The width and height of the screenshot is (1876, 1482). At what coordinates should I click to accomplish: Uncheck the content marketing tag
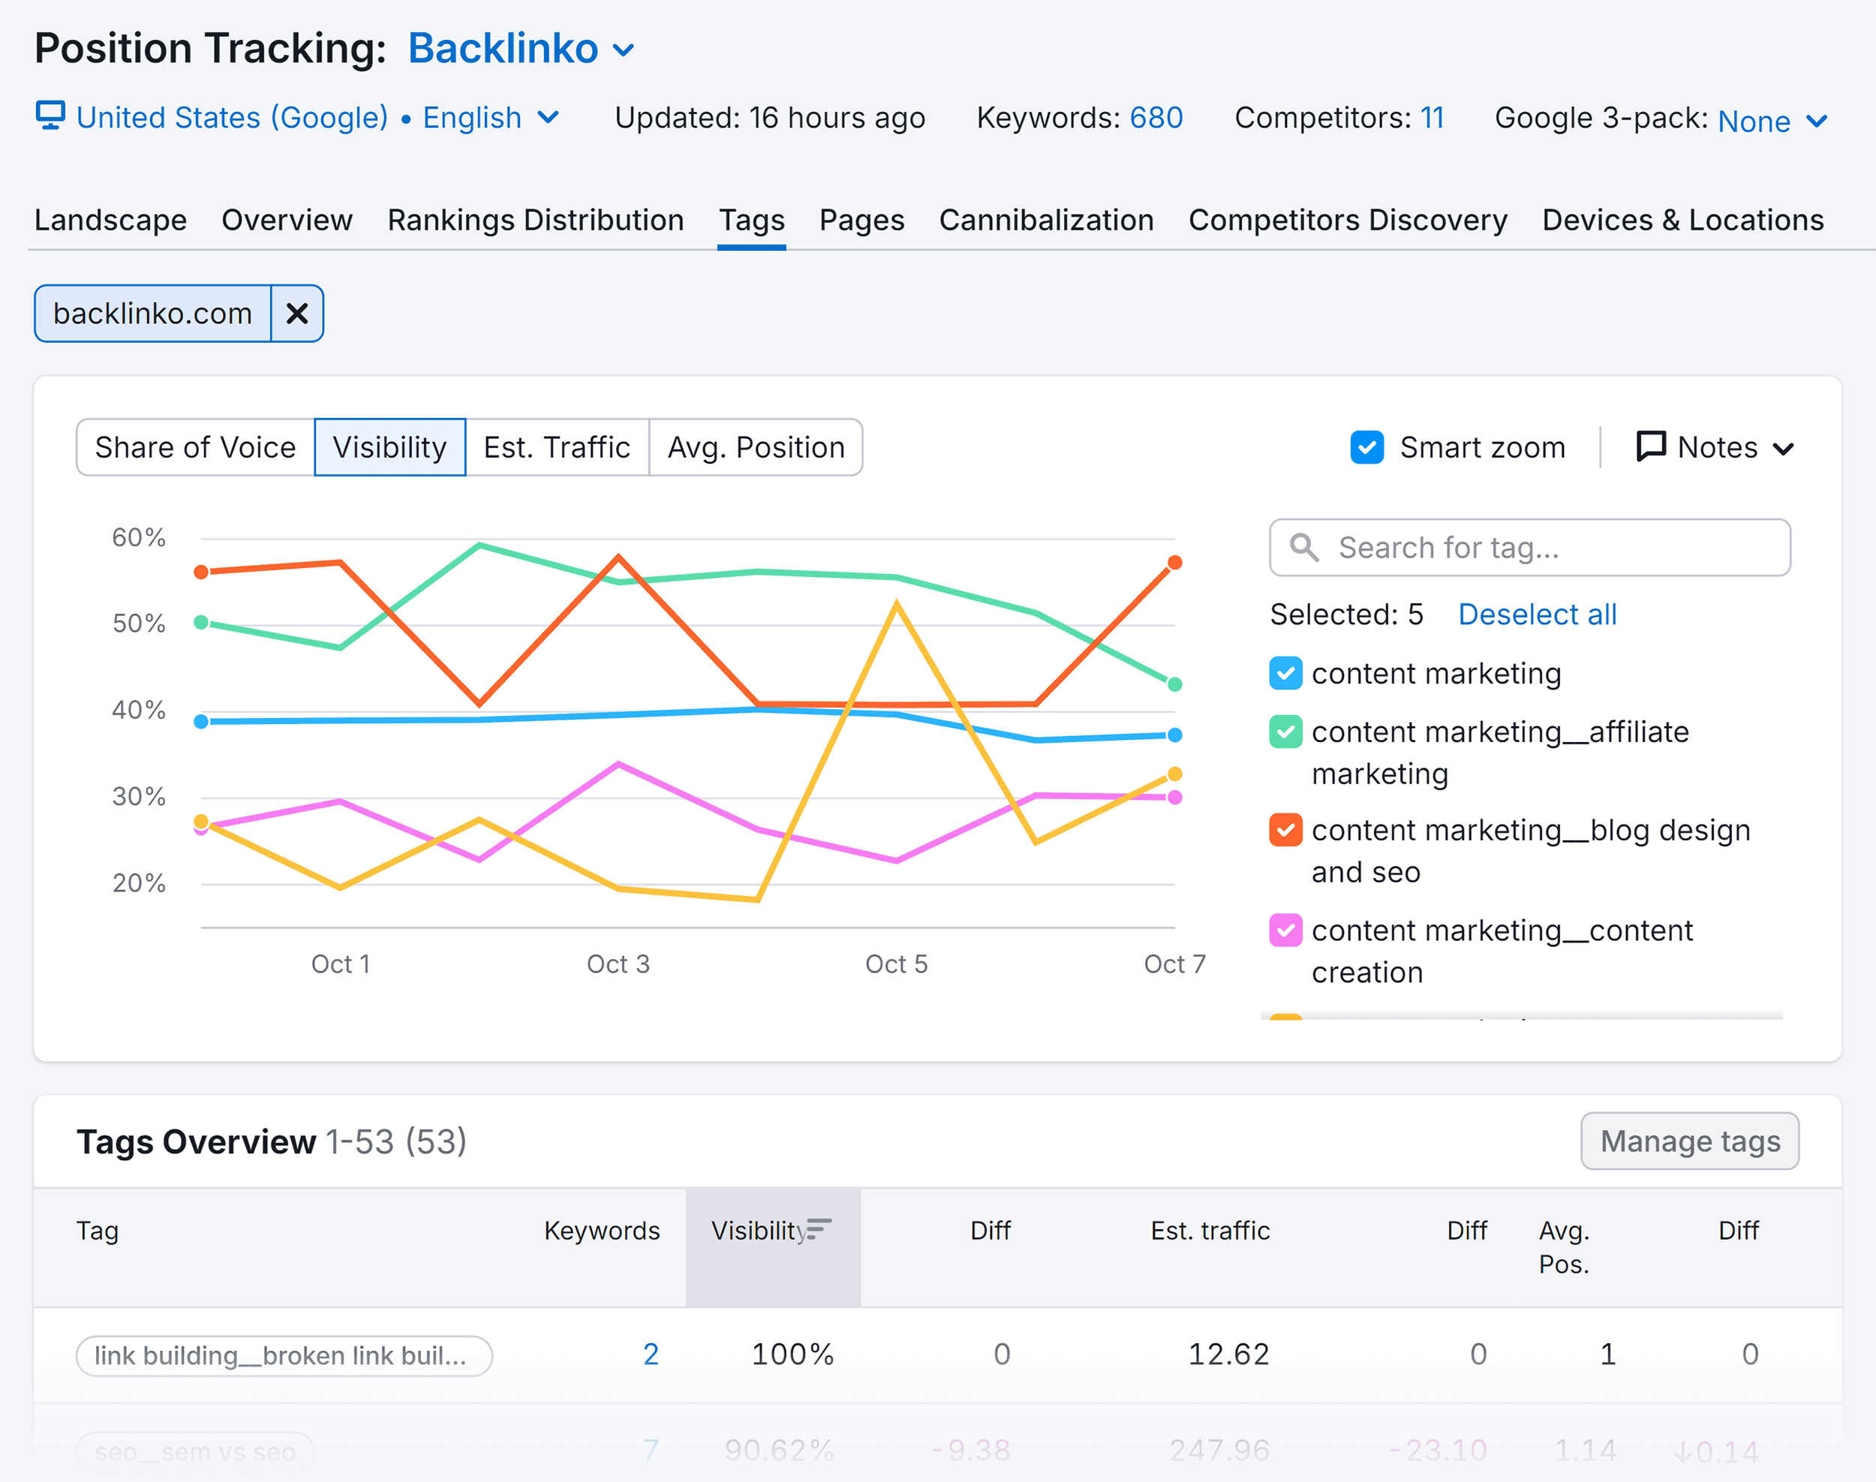[x=1285, y=672]
